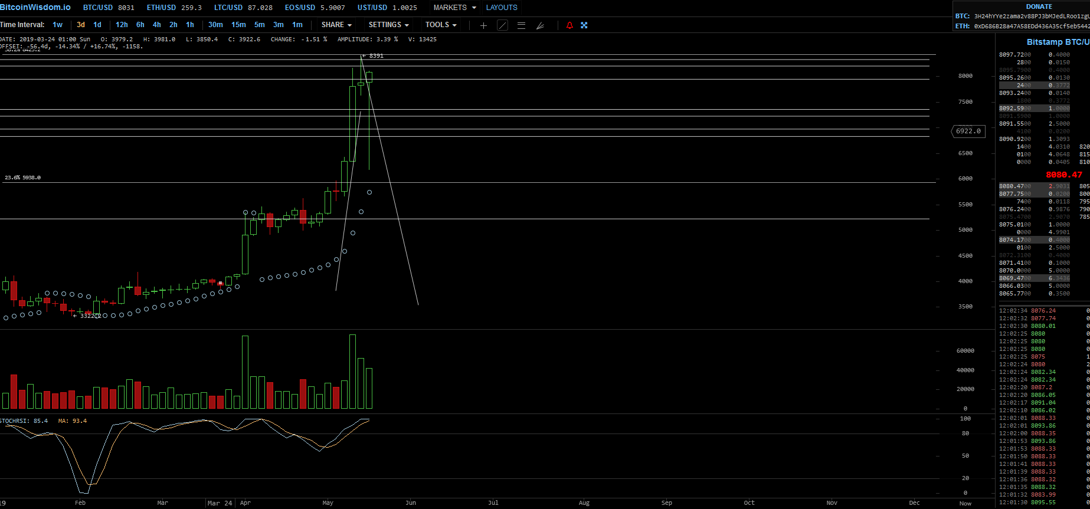
Task: Select the 15m time interval
Action: click(x=238, y=25)
